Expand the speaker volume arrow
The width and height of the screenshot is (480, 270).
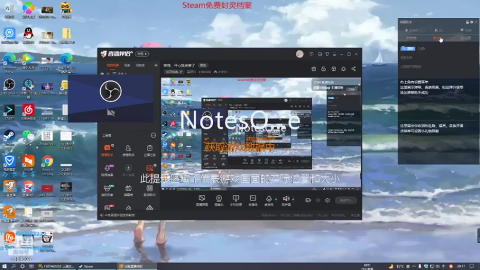coord(293,199)
